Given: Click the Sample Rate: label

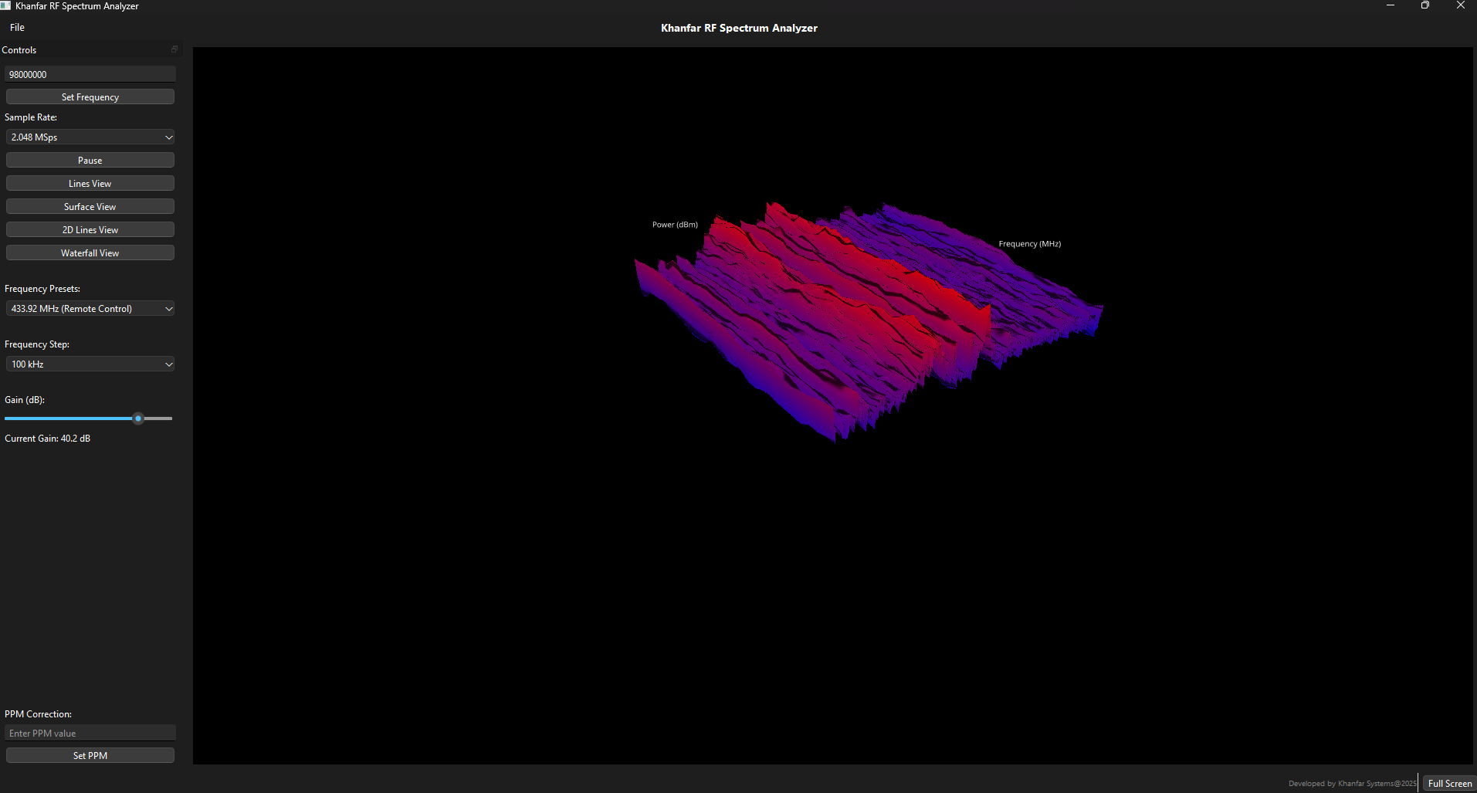Looking at the screenshot, I should (x=31, y=117).
